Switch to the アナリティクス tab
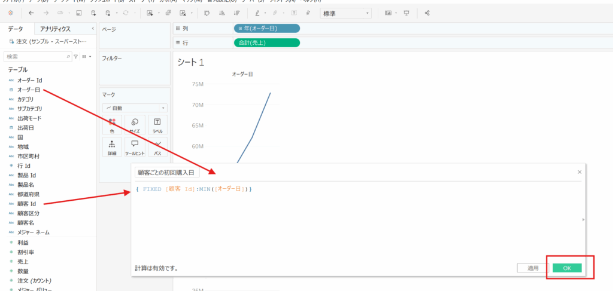 55,29
